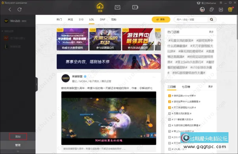Open the 半决赛 S10 banner thumbnail
Viewport: 238px width, 154px height.
pos(73,39)
